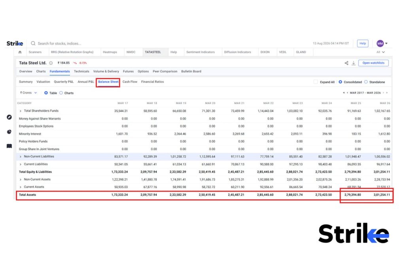Open the Technicals section

tap(81, 72)
